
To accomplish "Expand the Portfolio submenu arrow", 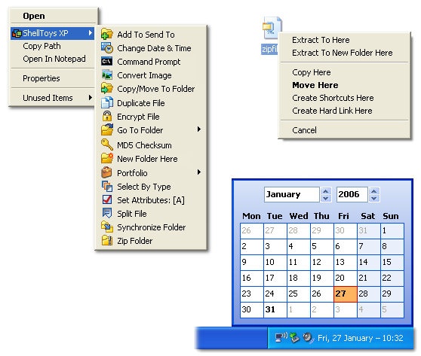I will [x=199, y=172].
